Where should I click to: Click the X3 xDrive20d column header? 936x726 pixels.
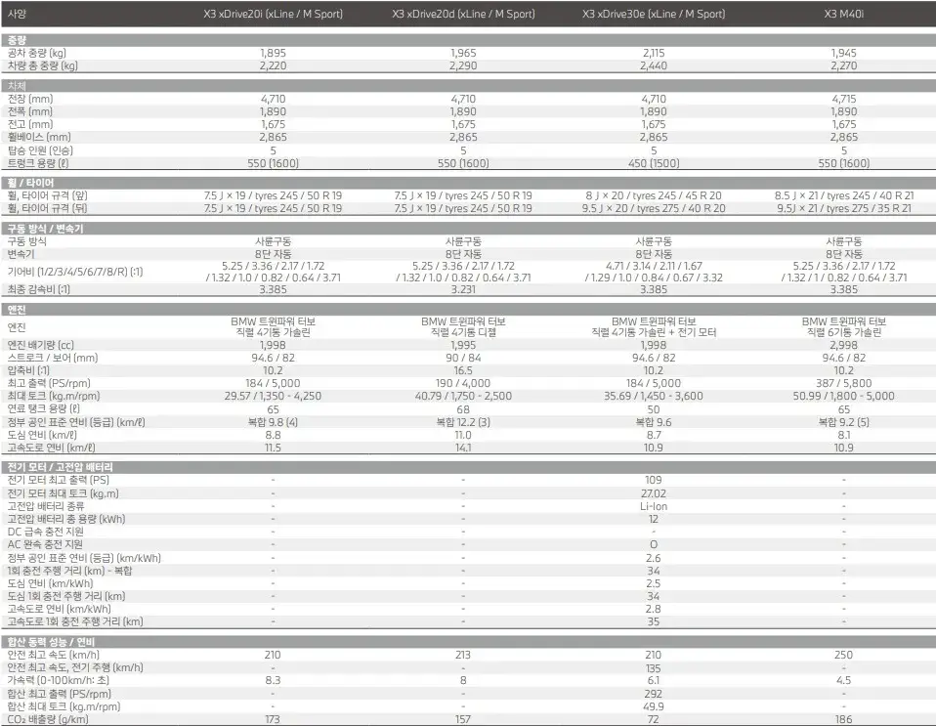463,14
